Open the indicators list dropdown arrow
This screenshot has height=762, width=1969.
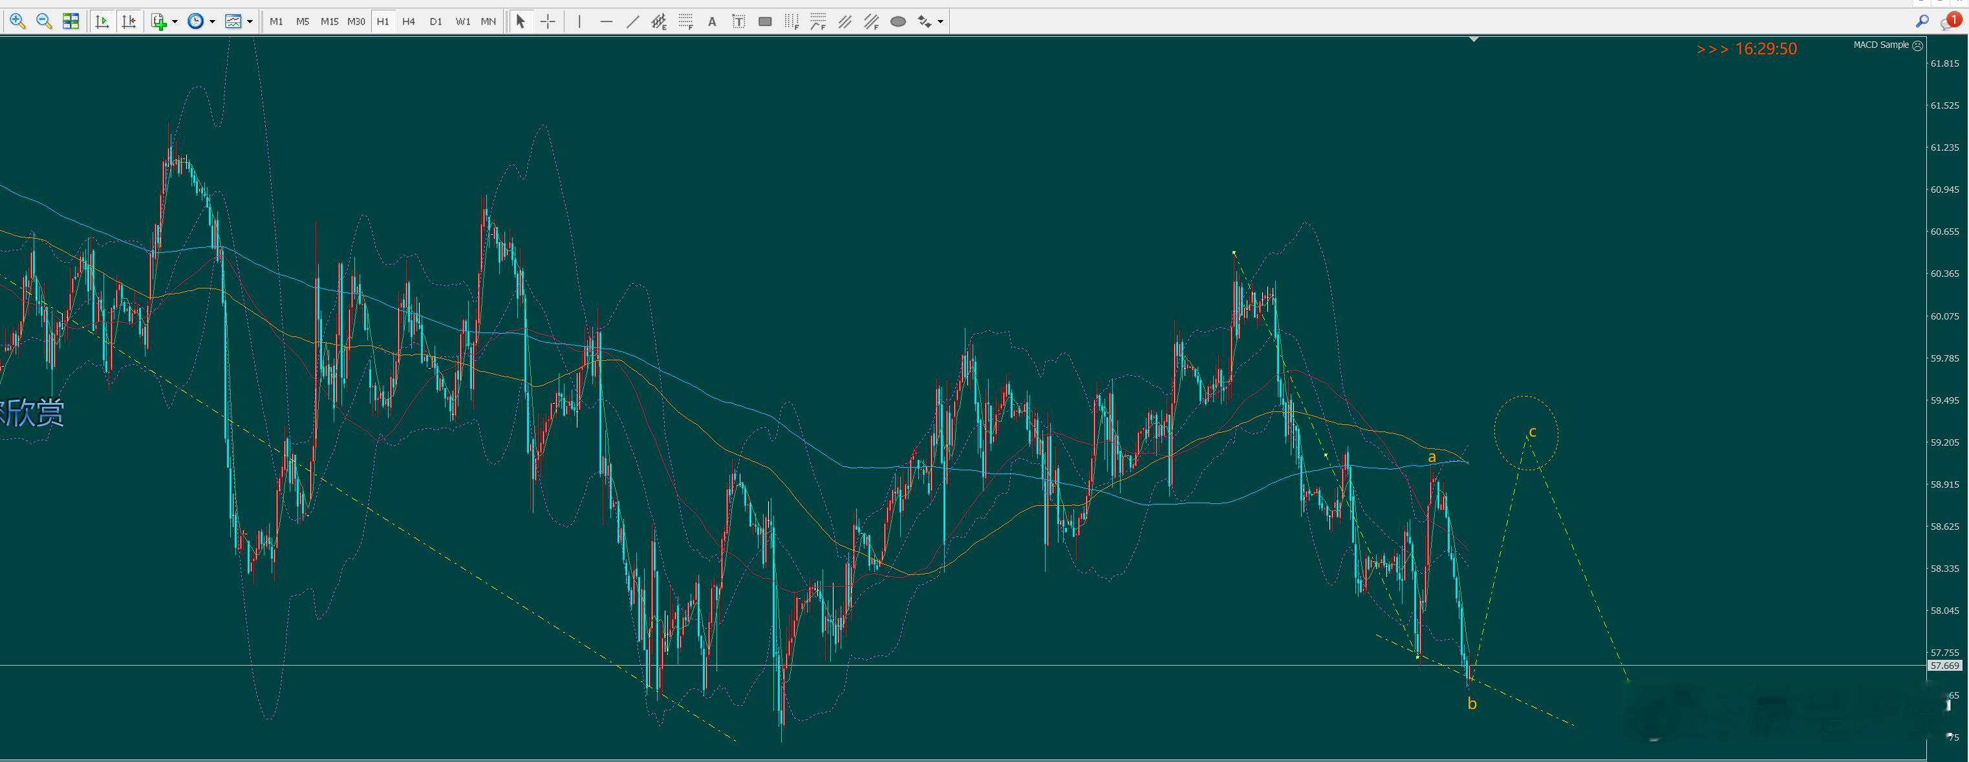[175, 21]
